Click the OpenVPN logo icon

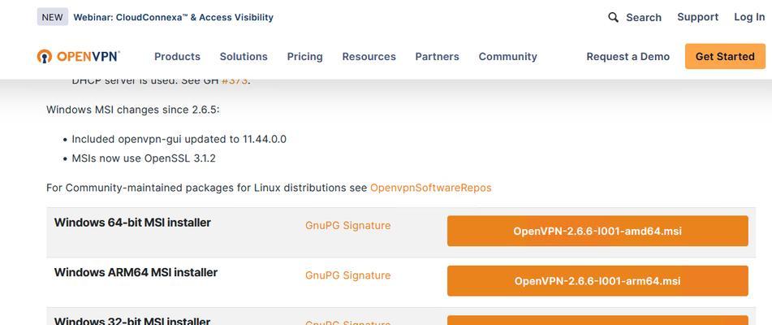click(45, 56)
